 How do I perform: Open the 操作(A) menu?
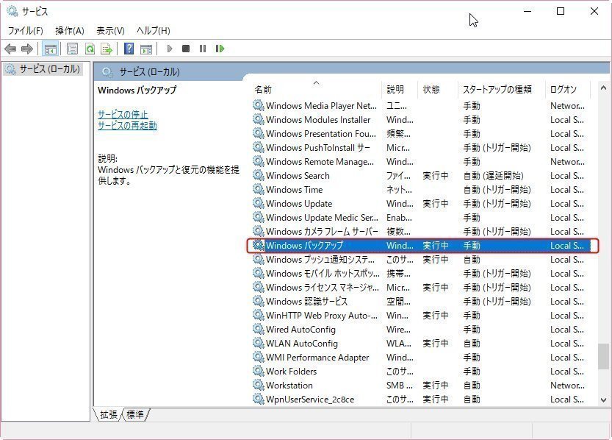70,30
